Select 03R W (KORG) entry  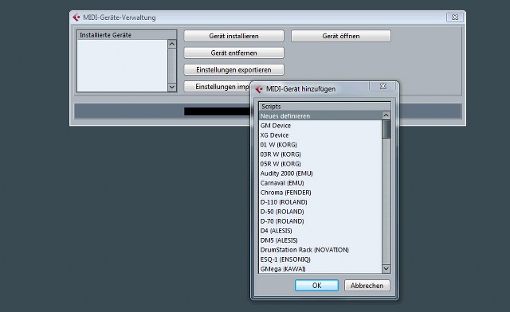point(320,154)
